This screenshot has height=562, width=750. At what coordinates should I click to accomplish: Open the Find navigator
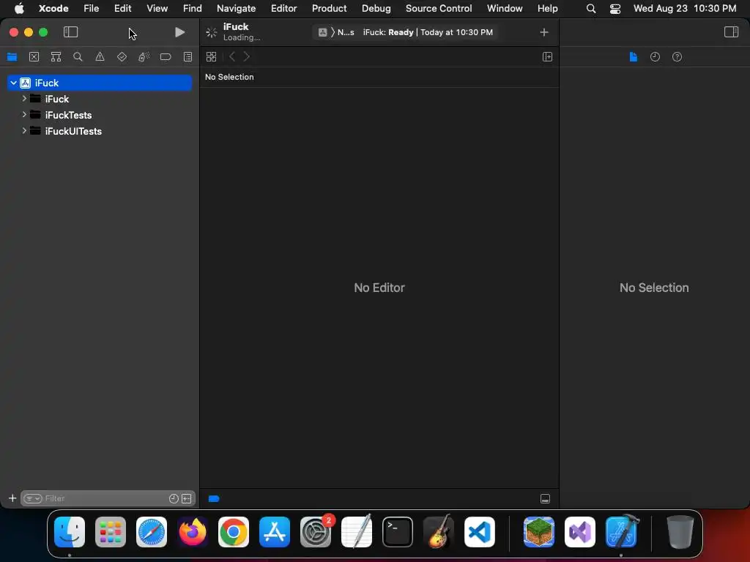pos(78,57)
